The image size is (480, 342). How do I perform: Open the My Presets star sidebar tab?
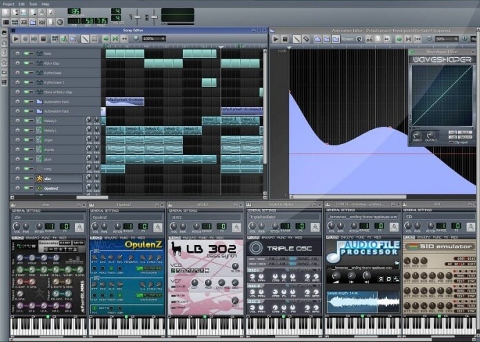pyautogui.click(x=4, y=63)
